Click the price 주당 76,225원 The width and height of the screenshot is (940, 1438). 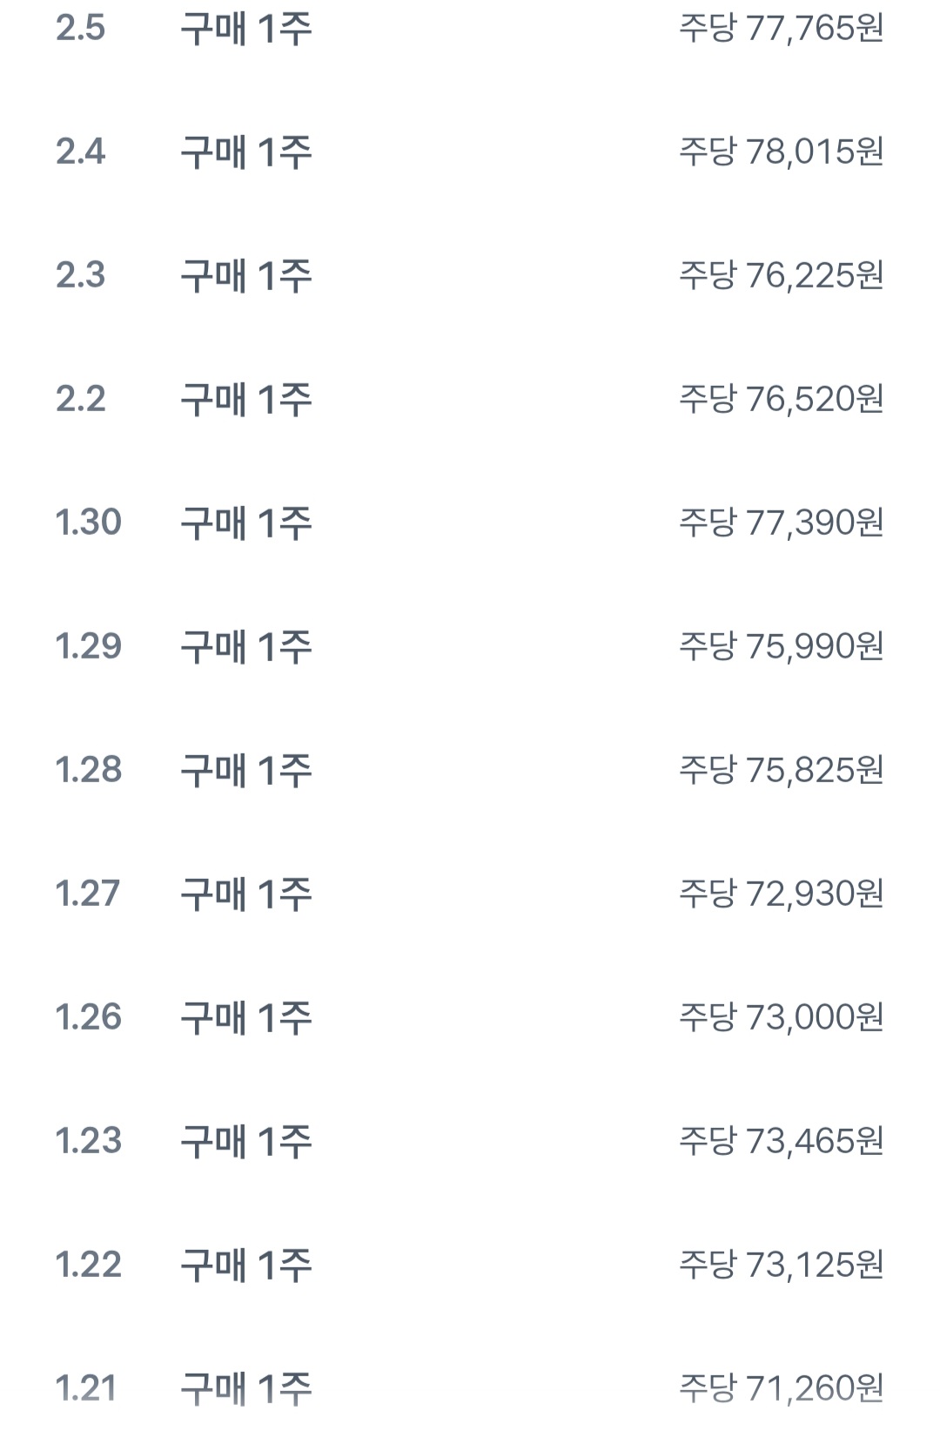[x=781, y=276]
